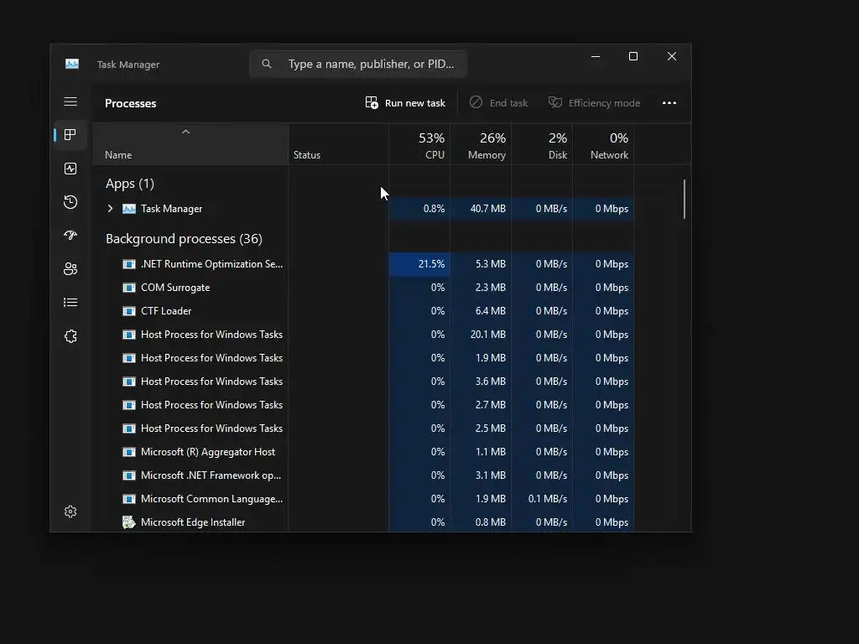The width and height of the screenshot is (859, 644).
Task: Open the hamburger navigation menu
Action: tap(70, 101)
